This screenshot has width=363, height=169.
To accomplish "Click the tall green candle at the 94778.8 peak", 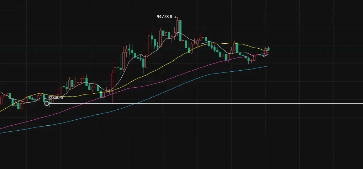I will tap(180, 31).
